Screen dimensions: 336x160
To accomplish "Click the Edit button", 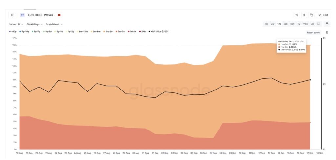I will (x=323, y=15).
